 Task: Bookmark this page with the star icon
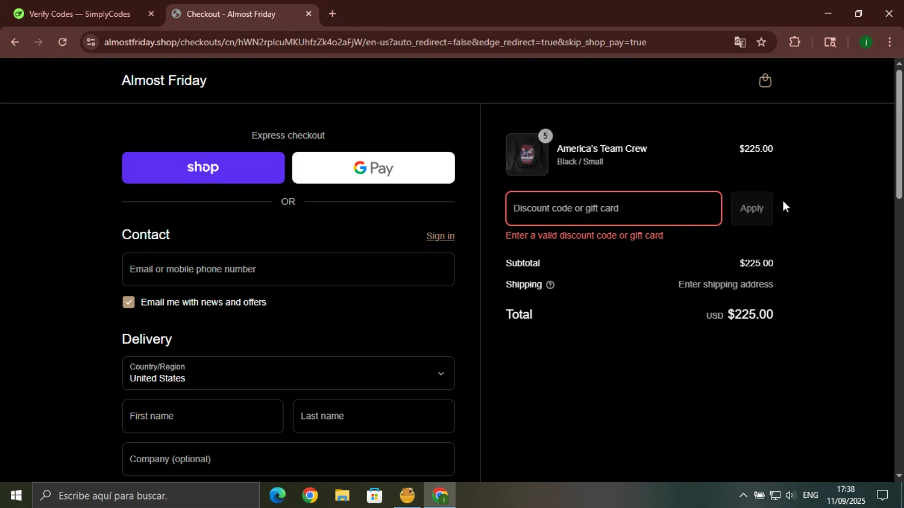pos(761,42)
